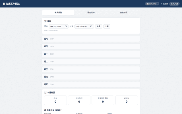Click the clipboard icon beside 臨床工作日誌

coord(4,4)
